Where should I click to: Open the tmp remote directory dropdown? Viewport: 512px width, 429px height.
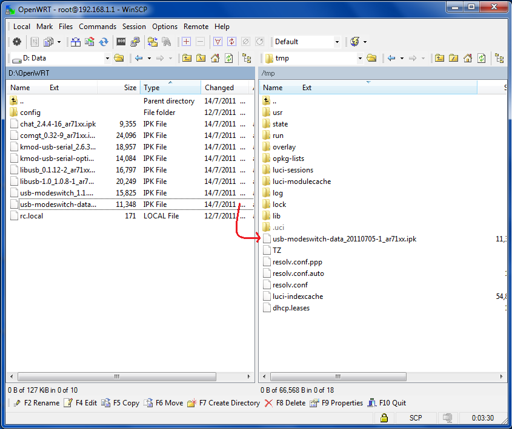coord(360,58)
